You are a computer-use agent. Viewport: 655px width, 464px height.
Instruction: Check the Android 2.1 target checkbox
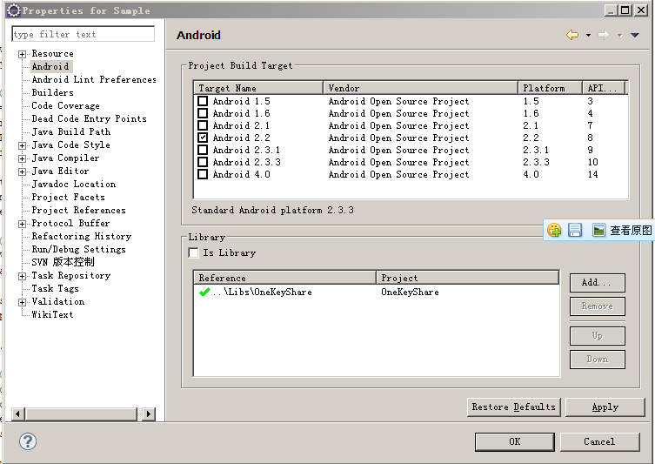[x=203, y=125]
